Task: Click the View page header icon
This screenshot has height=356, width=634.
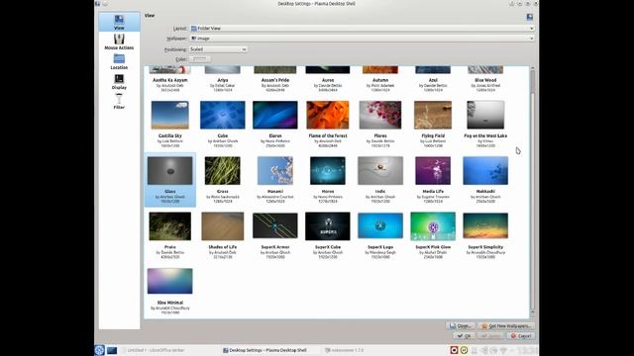Action: tap(529, 17)
